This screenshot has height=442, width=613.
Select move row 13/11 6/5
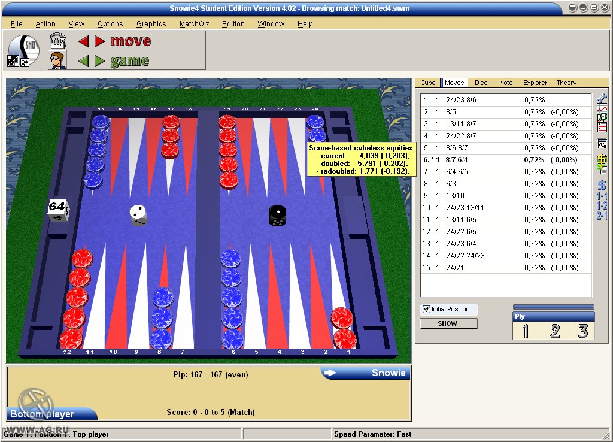[x=506, y=220]
